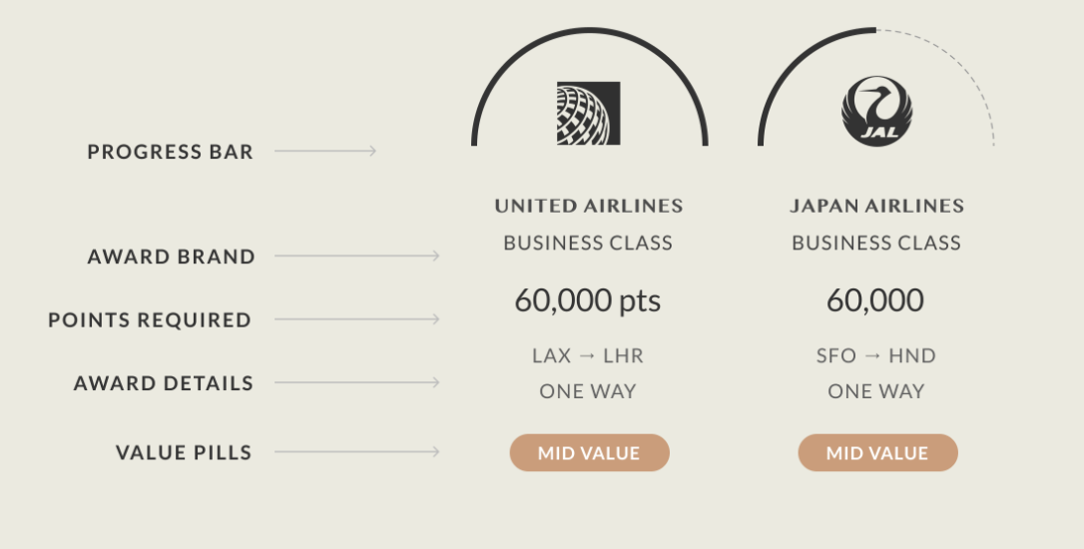The height and width of the screenshot is (549, 1084).
Task: Click the United Airlines globe logo
Action: [588, 114]
